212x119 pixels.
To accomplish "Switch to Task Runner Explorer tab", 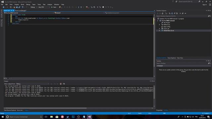I will click(10, 110).
